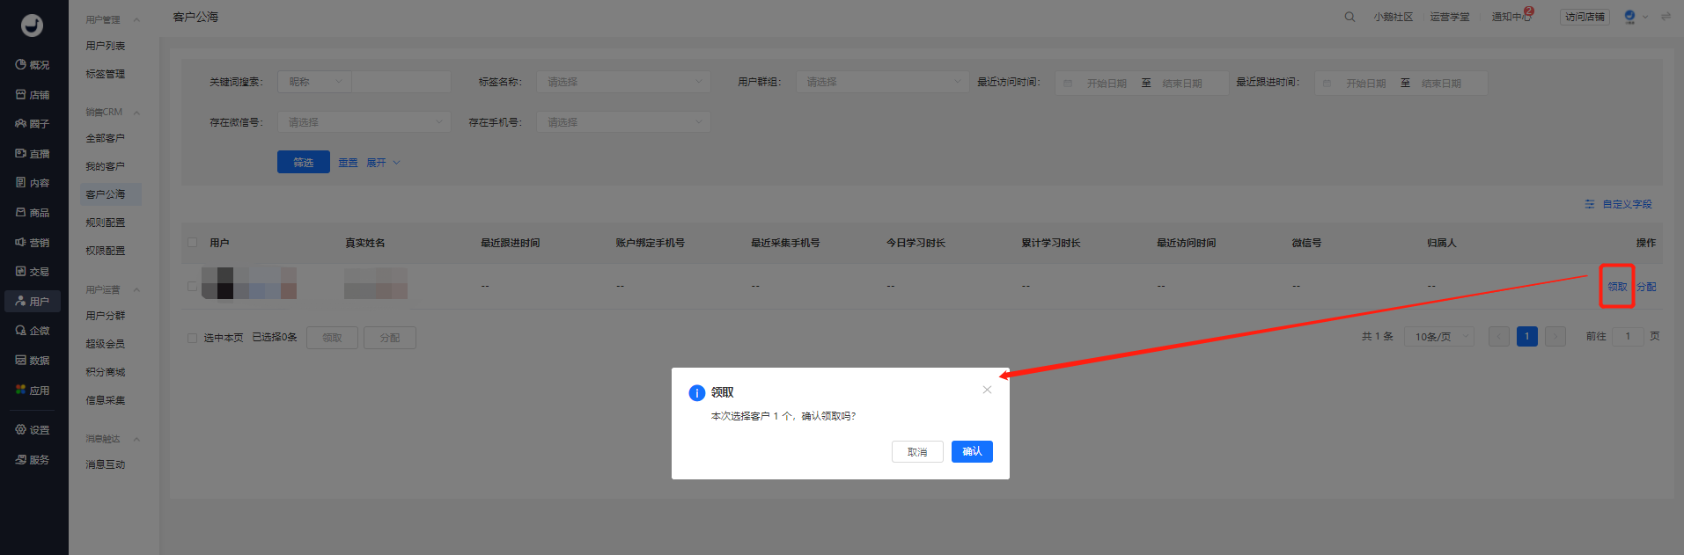This screenshot has height=555, width=1684.
Task: Tick the checkbox of the customer row
Action: pos(192,286)
